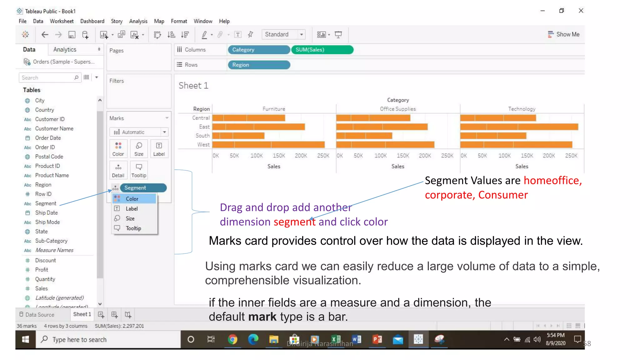Click the Show Mark Labels icon
Viewport: 640px width, 360px height.
238,35
